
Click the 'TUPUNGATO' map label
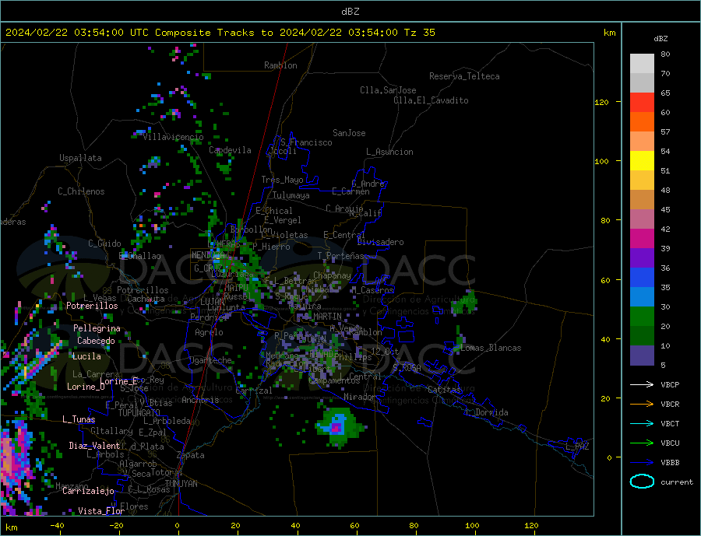point(139,413)
